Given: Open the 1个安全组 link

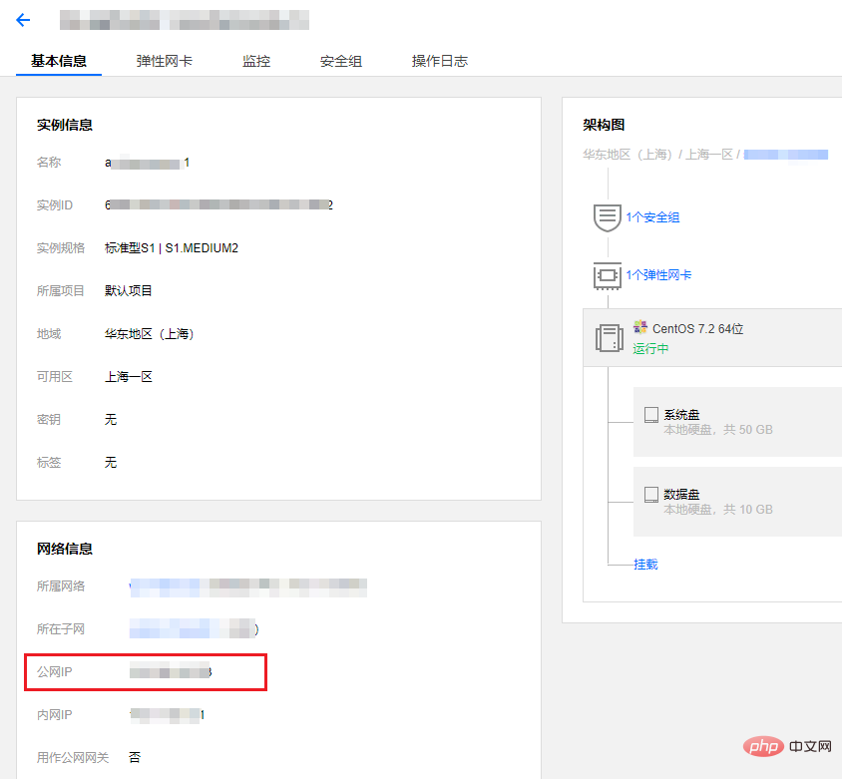Looking at the screenshot, I should tap(652, 217).
